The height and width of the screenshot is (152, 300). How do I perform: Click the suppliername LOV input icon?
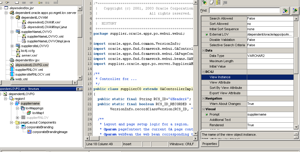pyautogui.click(x=18, y=103)
